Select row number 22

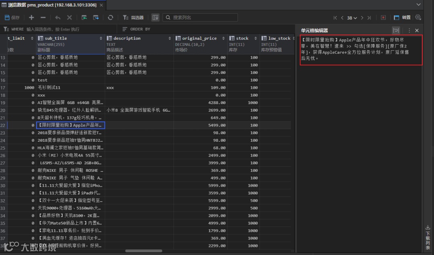click(x=3, y=125)
